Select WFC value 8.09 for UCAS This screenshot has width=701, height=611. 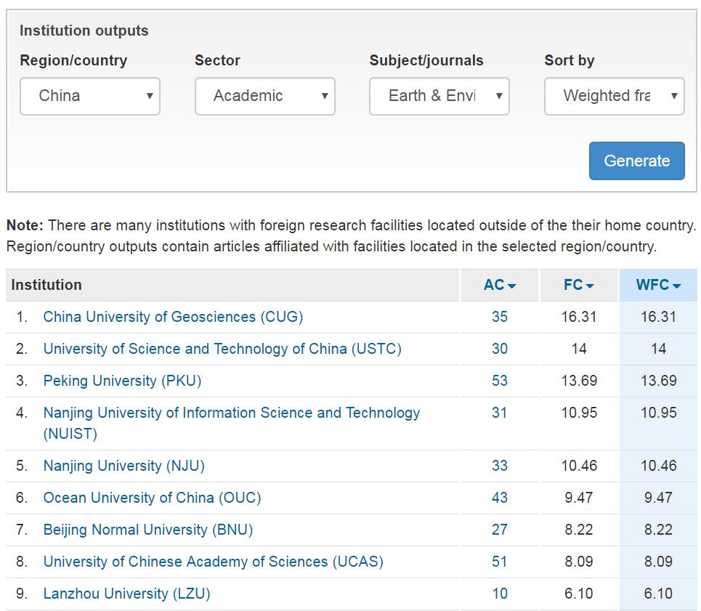659,562
